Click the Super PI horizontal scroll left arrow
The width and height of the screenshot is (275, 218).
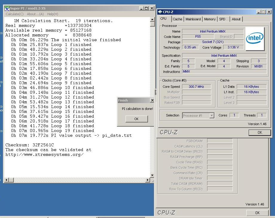pos(7,180)
